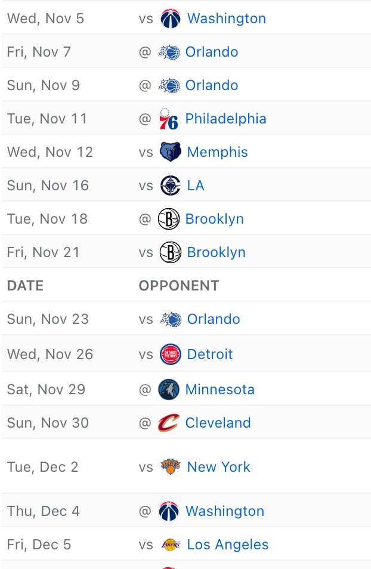Open Brooklyn link for Nov 21 game
Screen dimensions: 371x569
coord(216,252)
